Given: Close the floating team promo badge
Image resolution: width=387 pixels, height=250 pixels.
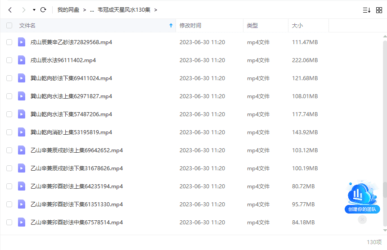Looking at the screenshot, I should tap(362, 219).
